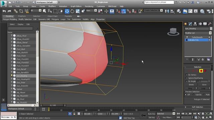The width and height of the screenshot is (214, 120).
Task: Select Multi preview selection radio
Action: coord(204,95)
